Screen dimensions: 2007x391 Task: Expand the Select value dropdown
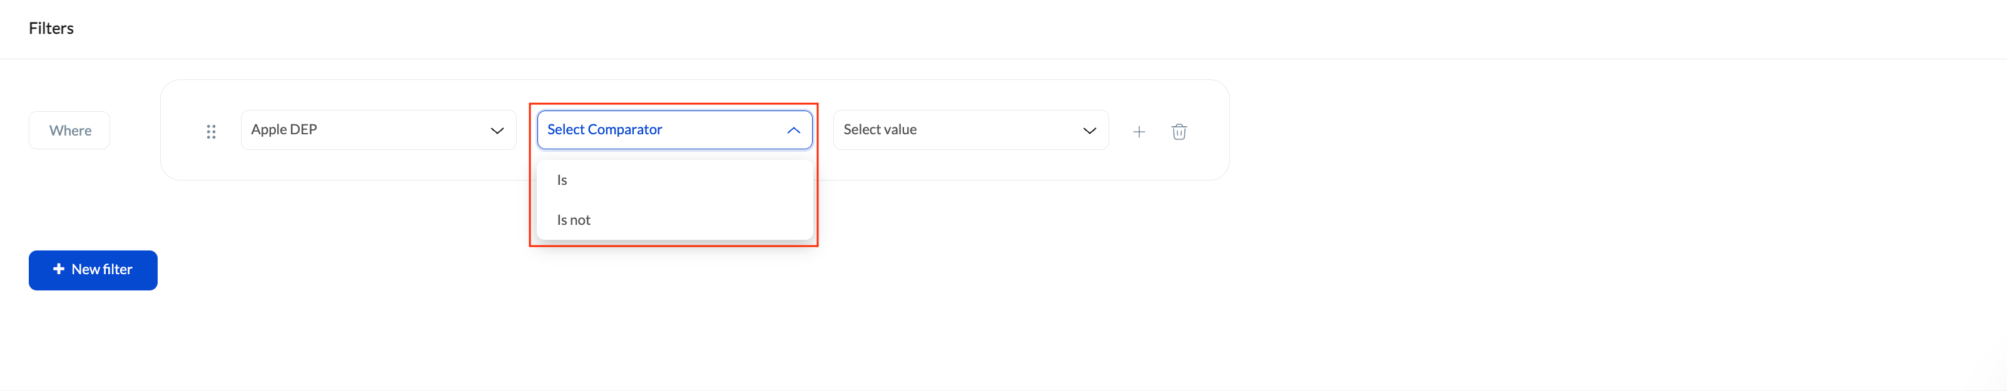coord(971,130)
